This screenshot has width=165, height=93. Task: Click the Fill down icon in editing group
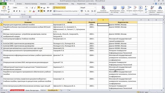tap(146, 9)
